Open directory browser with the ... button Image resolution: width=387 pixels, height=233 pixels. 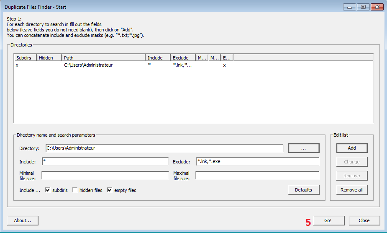[303, 148]
